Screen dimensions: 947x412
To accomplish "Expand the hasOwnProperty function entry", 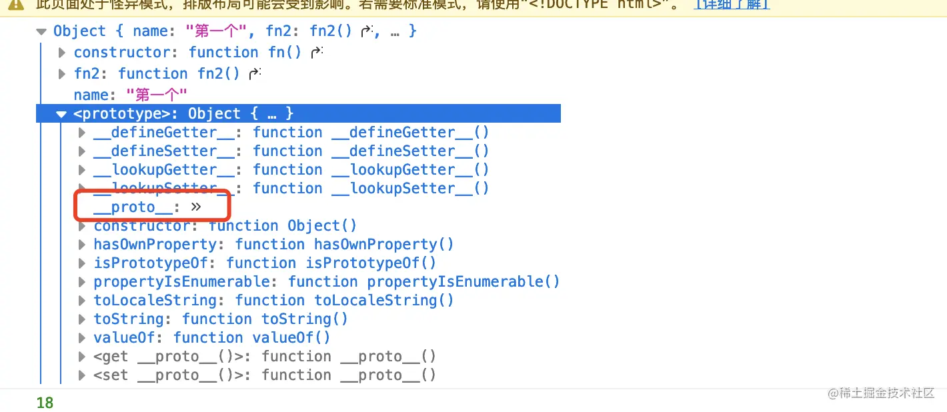I will pyautogui.click(x=82, y=244).
